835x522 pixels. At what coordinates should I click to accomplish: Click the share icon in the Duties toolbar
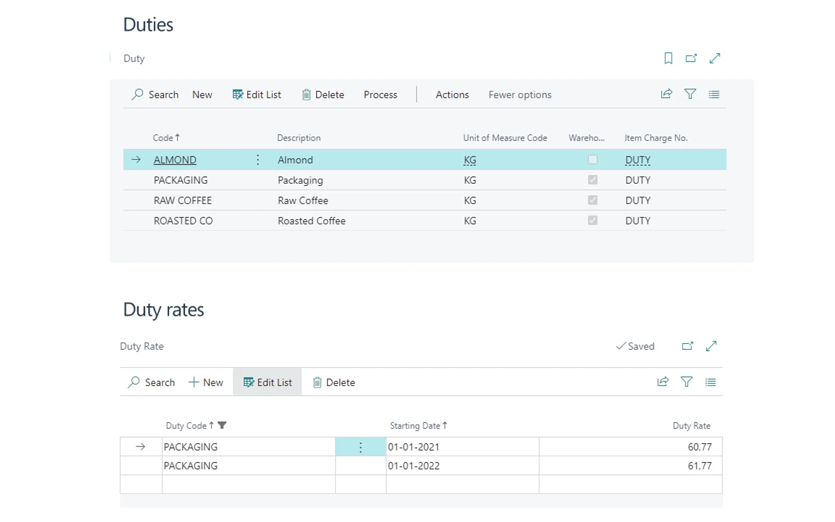pyautogui.click(x=666, y=94)
